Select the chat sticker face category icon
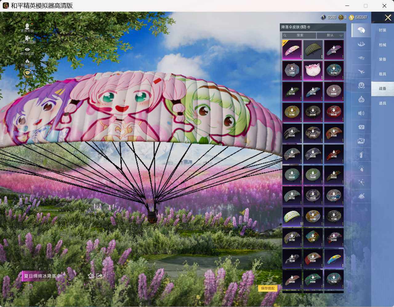Screen dimensions: 394x307 tap(361, 127)
